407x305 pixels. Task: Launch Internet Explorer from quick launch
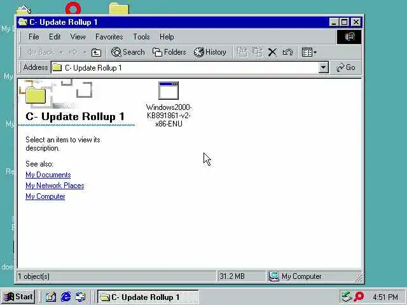pyautogui.click(x=66, y=297)
